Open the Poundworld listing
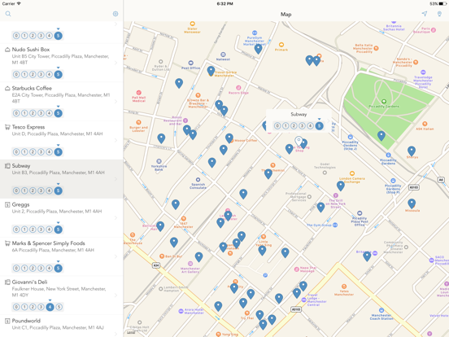This screenshot has width=449, height=337. [x=62, y=326]
